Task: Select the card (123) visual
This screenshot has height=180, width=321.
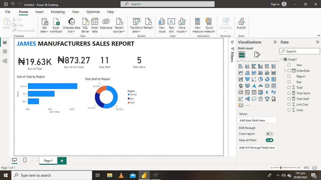Action: pos(267,86)
